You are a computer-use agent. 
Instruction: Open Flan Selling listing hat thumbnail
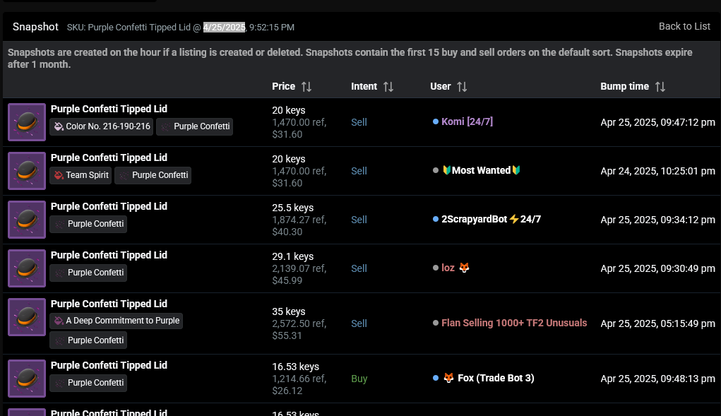[x=27, y=317]
